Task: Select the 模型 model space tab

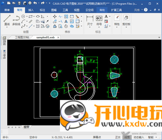Action: tap(26, 127)
